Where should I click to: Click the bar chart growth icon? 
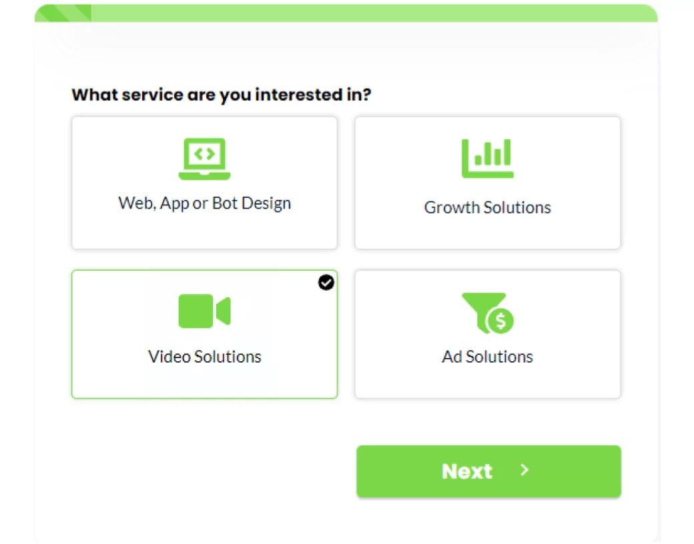pos(487,158)
